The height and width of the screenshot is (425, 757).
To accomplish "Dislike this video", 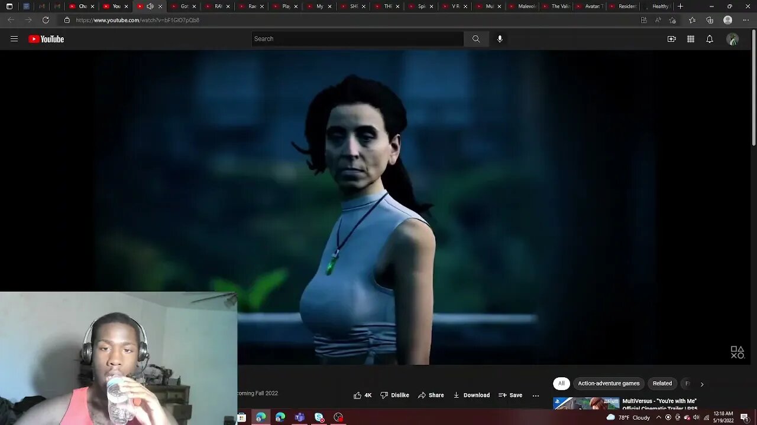I will 394,395.
